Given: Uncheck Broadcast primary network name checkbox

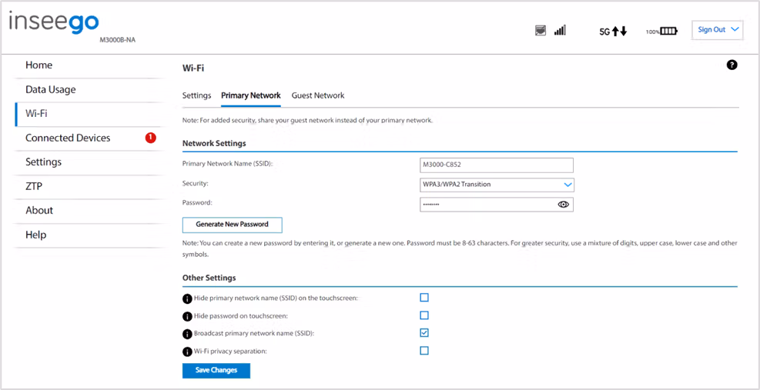Looking at the screenshot, I should pos(424,333).
